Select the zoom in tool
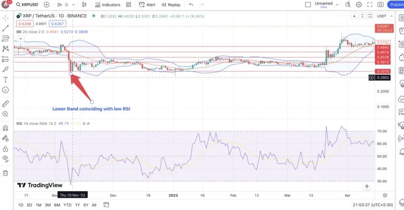This screenshot has height=210, width=404. 5,114
